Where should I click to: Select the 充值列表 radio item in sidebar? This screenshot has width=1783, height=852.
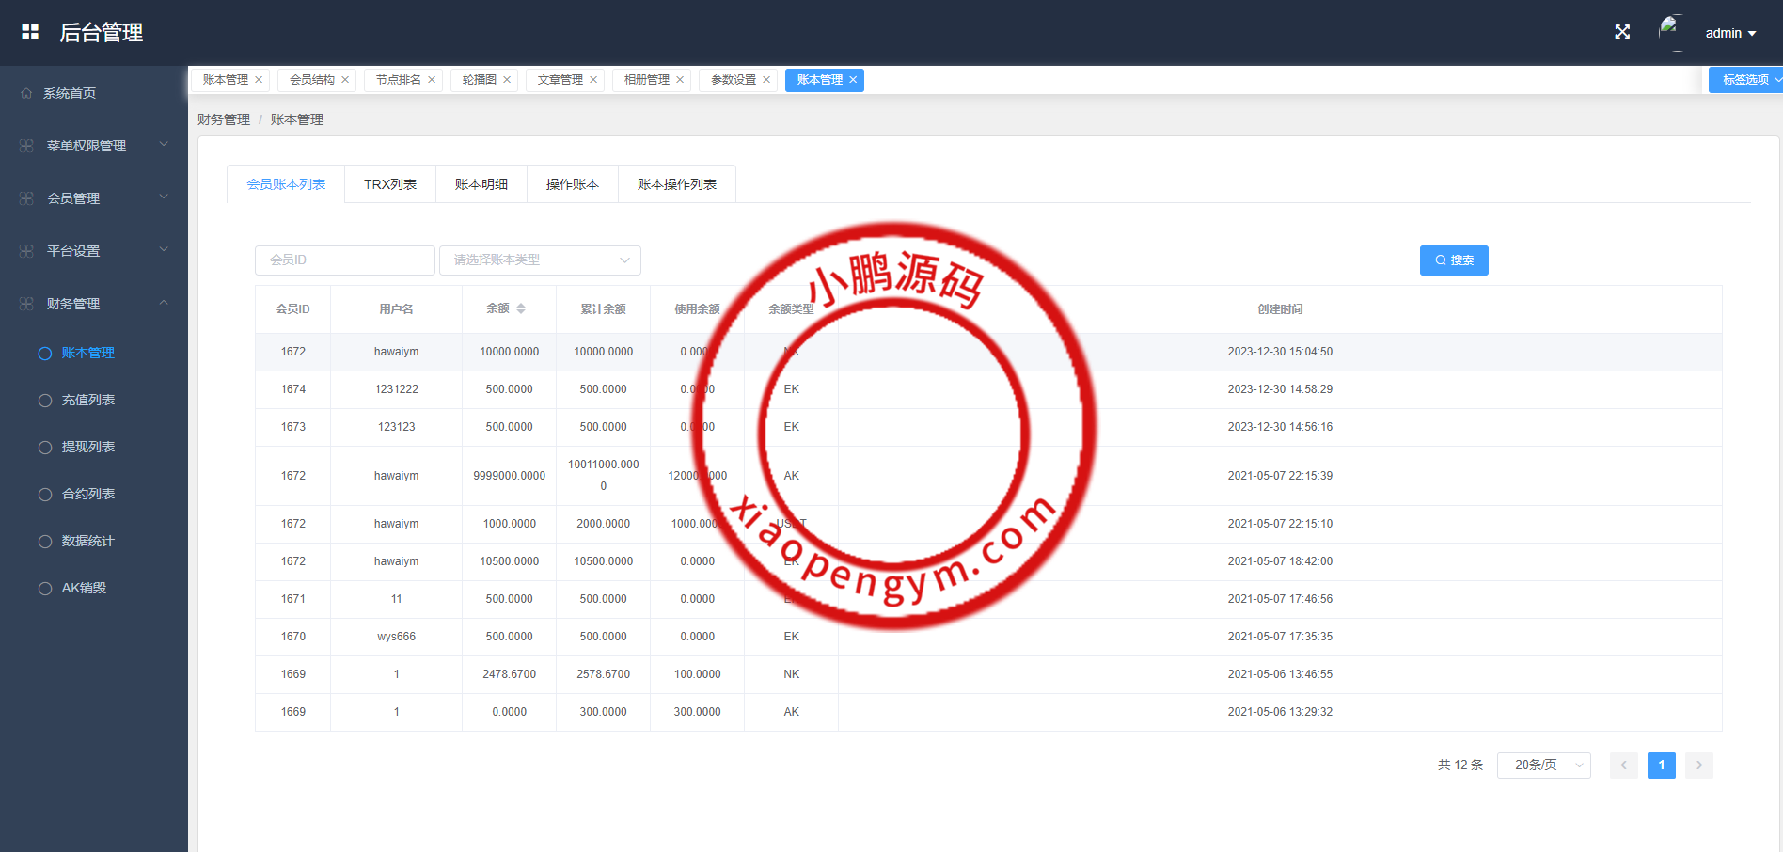click(x=45, y=400)
